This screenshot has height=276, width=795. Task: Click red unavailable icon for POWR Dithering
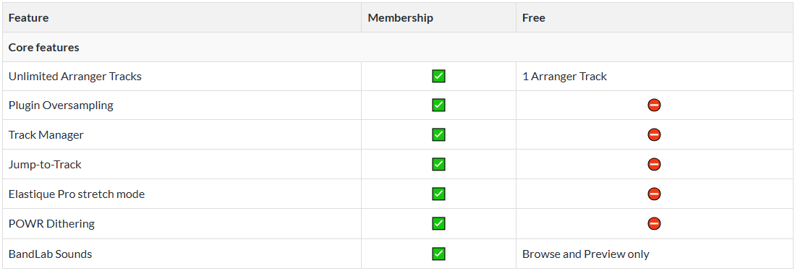(654, 223)
